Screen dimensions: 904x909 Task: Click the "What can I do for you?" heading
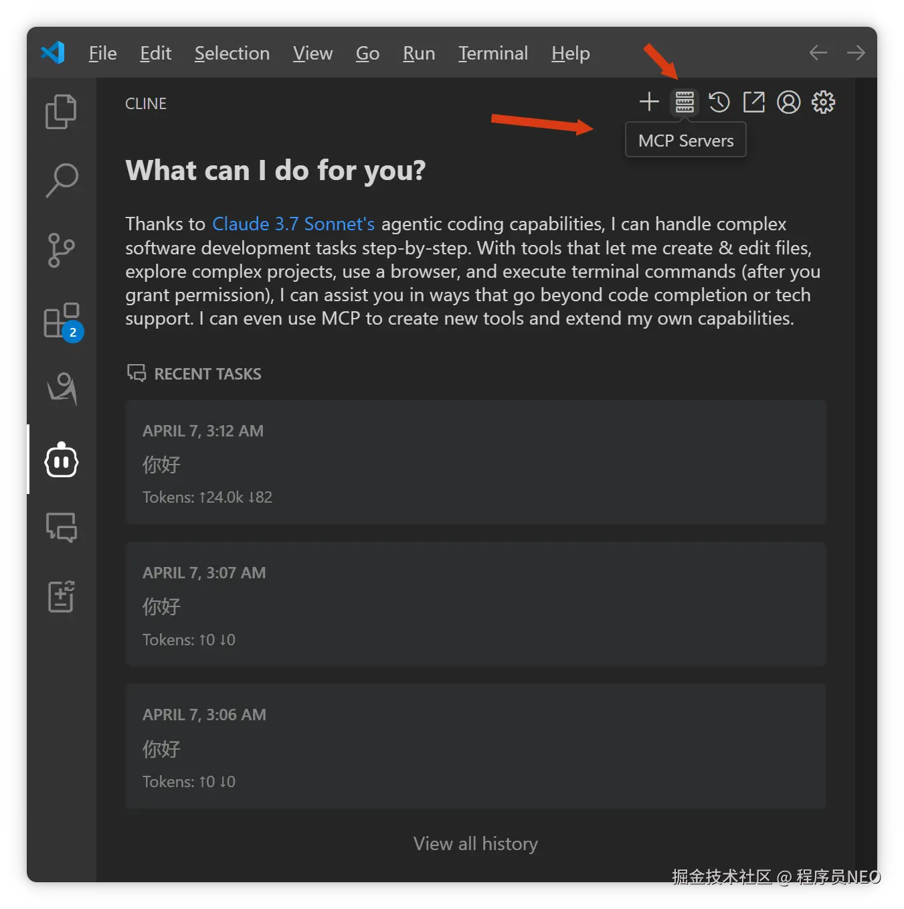pos(276,171)
